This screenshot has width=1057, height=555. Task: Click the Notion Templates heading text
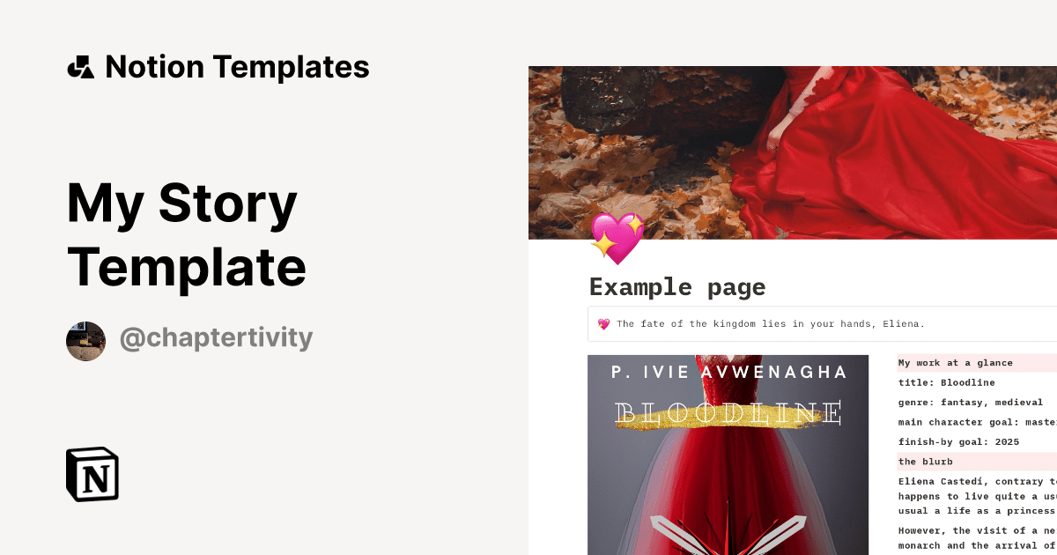237,67
